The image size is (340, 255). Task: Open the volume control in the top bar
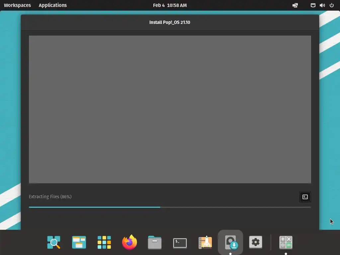pyautogui.click(x=322, y=5)
